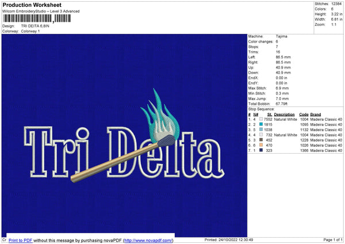Click the Stops value 7
Viewport: 345px width, 244px height.
[277, 47]
